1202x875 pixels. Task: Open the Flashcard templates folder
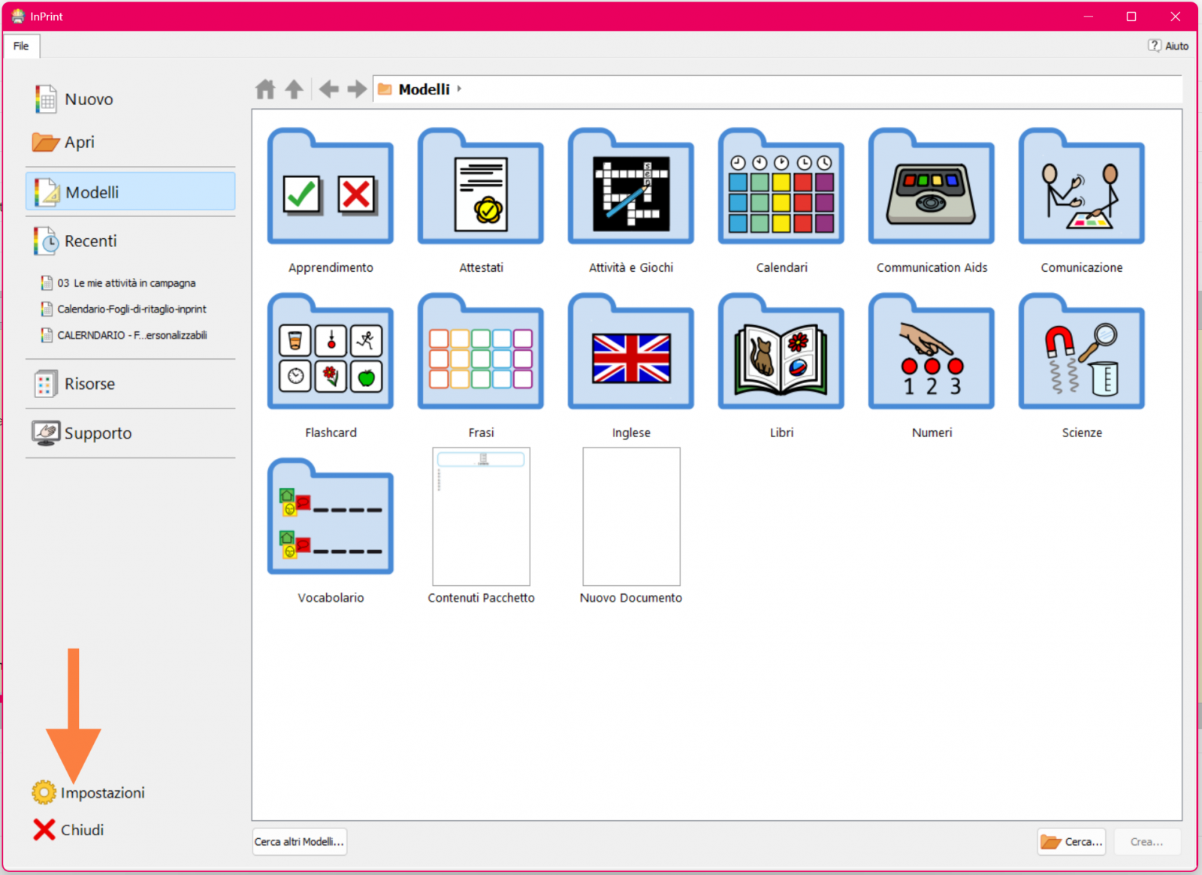point(331,352)
